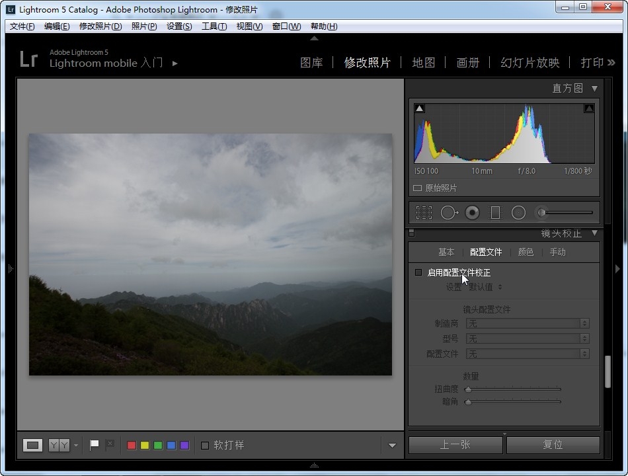Switch to the 颜色 tab in lens corrections
Screen dimensions: 628x476
pyautogui.click(x=526, y=252)
